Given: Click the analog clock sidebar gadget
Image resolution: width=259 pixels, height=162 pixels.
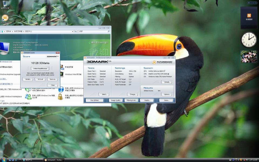Looking at the screenshot, I should 248,40.
